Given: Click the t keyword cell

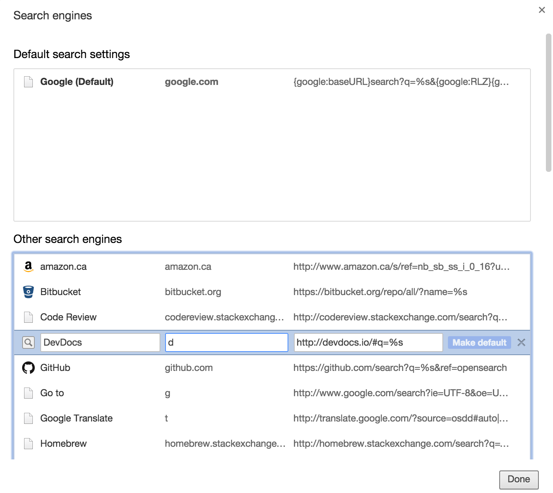Looking at the screenshot, I should point(166,418).
